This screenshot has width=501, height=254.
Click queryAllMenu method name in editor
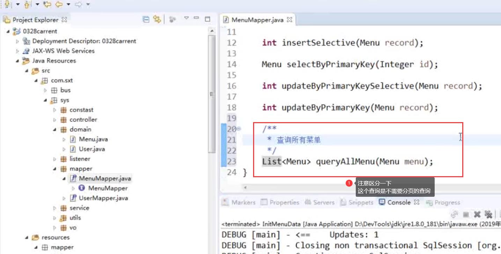(346, 162)
